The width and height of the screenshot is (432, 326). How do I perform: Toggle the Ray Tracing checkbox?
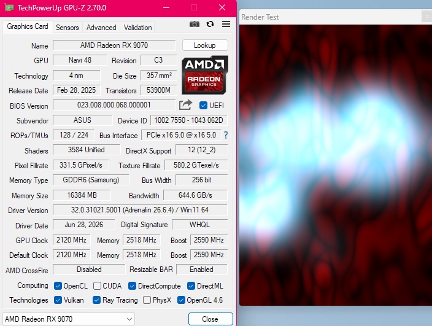coord(96,300)
